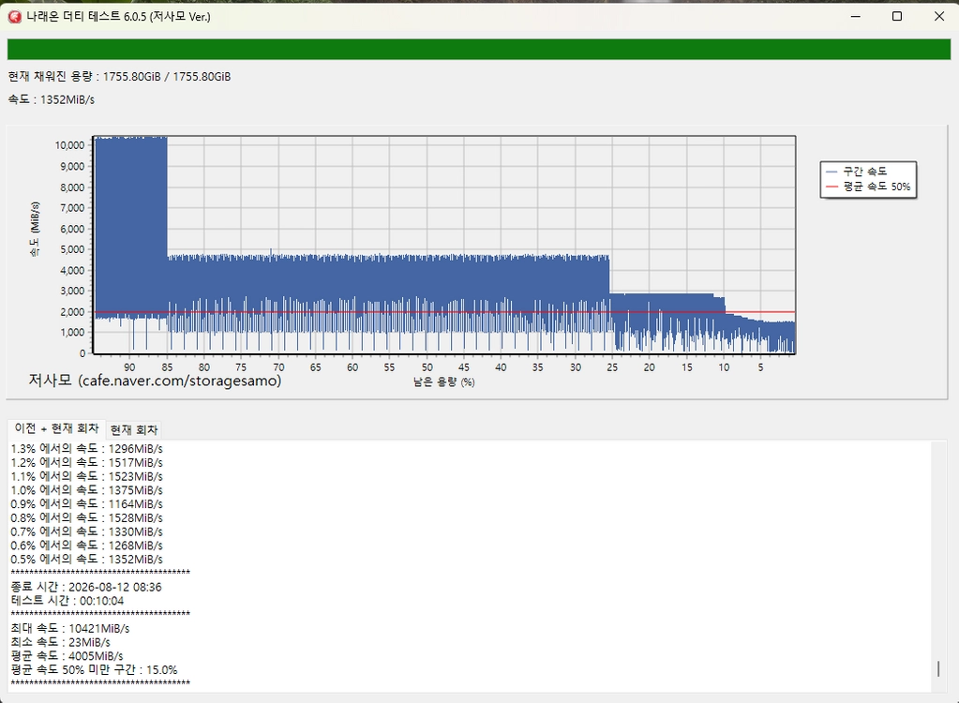Select the 이전 + 현재 회차 tab
959x703 pixels.
[x=56, y=428]
